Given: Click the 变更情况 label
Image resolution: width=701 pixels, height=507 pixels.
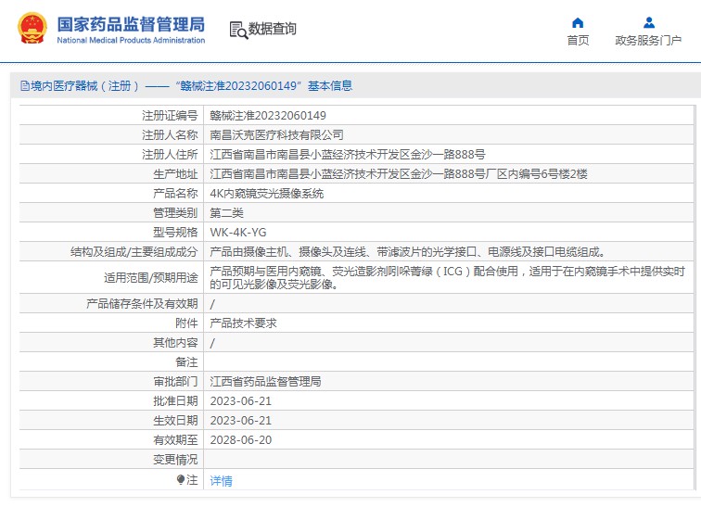Looking at the screenshot, I should (x=175, y=459).
